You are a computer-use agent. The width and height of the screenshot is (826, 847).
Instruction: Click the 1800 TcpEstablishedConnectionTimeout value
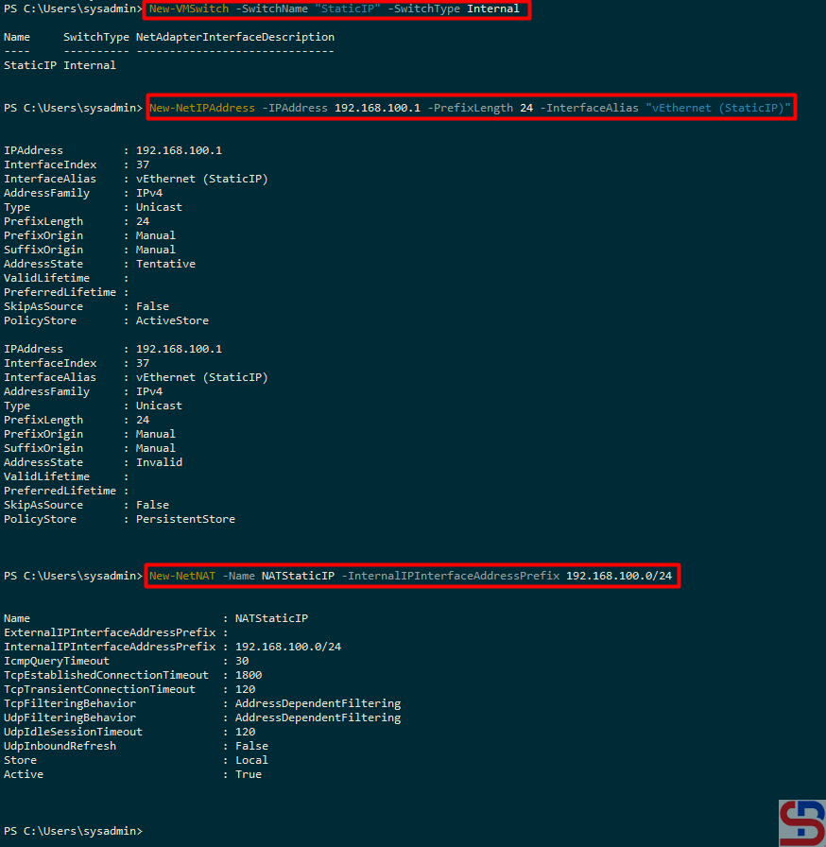[249, 675]
